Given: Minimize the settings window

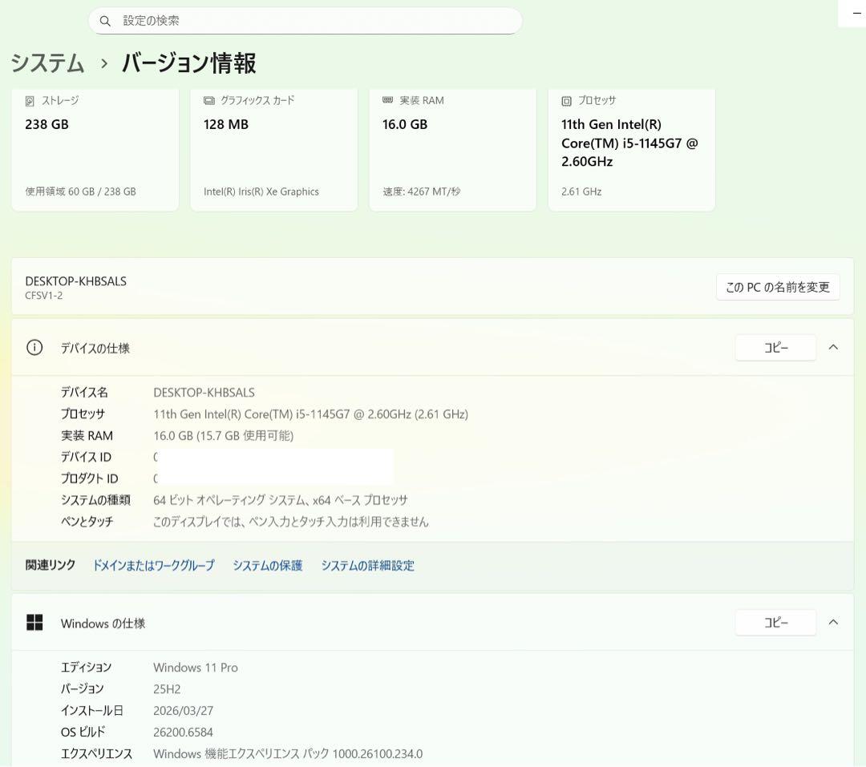Looking at the screenshot, I should pyautogui.click(x=856, y=14).
